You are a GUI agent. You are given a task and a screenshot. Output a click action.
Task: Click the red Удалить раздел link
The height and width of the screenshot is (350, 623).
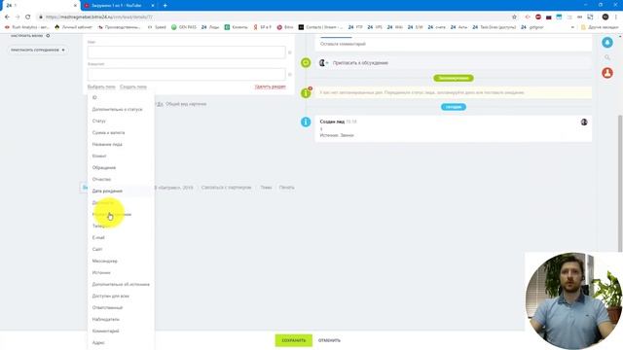(271, 87)
